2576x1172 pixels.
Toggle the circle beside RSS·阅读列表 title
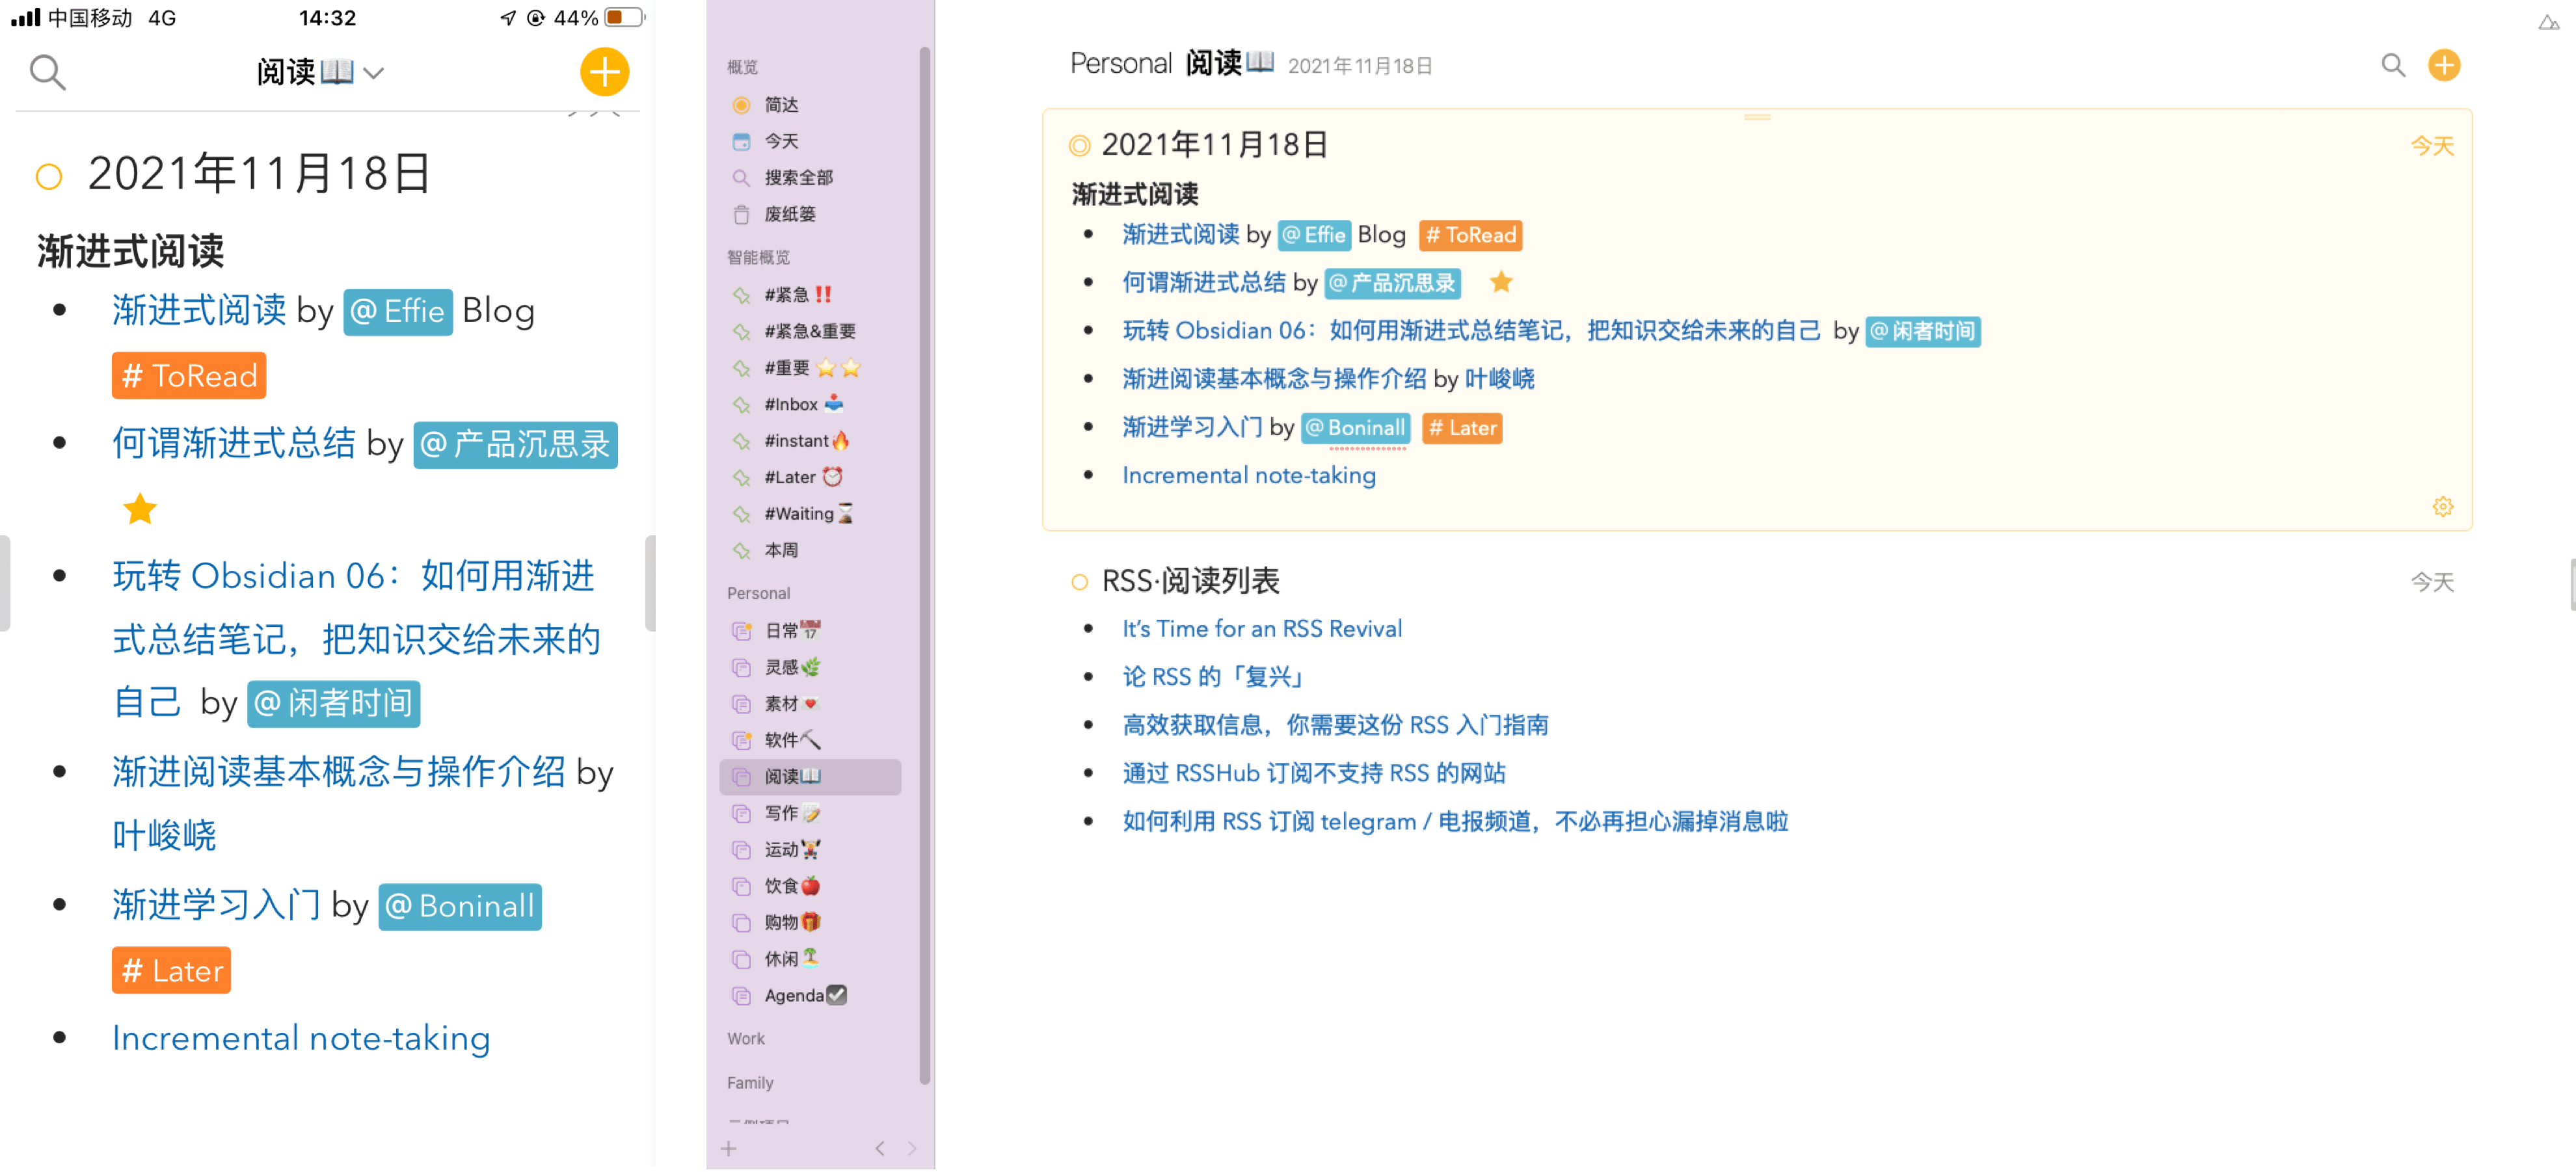[1079, 582]
